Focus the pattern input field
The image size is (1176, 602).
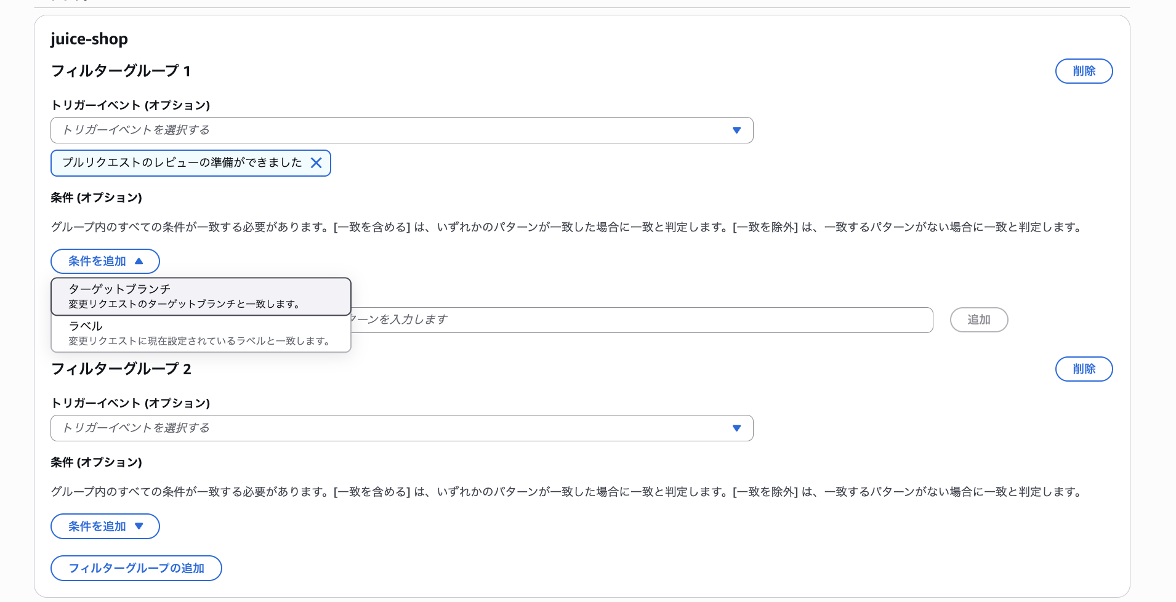642,319
